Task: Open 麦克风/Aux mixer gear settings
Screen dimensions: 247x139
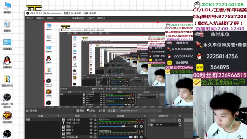Action: (x=141, y=126)
